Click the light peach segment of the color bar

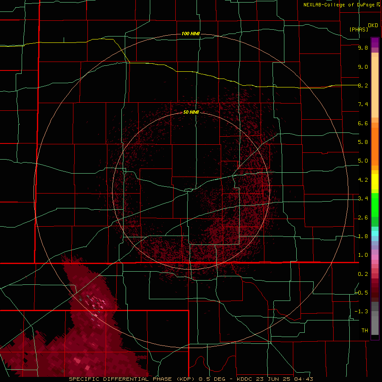(x=375, y=87)
